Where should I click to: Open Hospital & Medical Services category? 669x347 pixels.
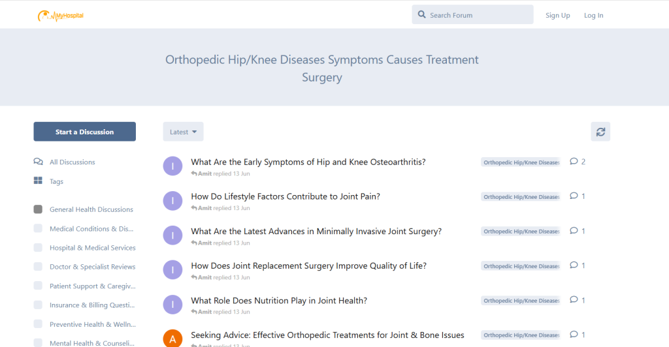(x=92, y=248)
